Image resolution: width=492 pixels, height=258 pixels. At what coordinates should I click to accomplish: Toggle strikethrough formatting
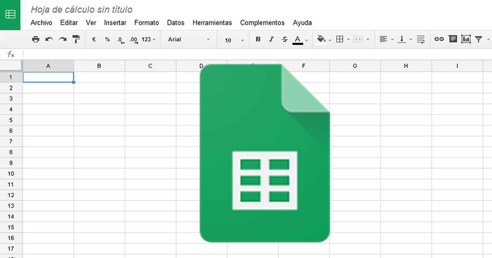(285, 39)
